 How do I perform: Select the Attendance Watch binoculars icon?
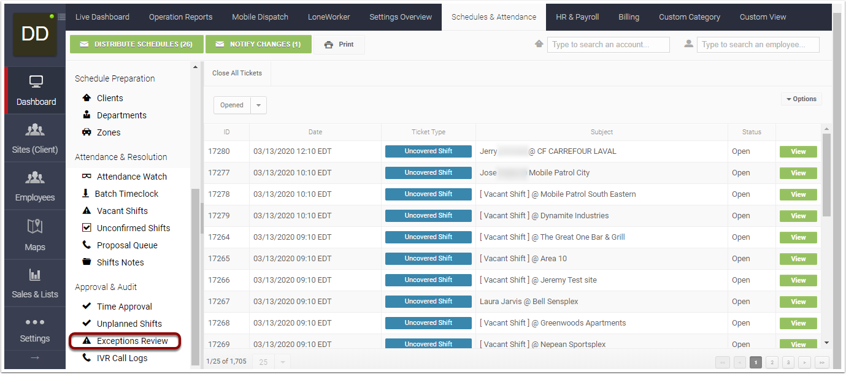[x=86, y=176]
